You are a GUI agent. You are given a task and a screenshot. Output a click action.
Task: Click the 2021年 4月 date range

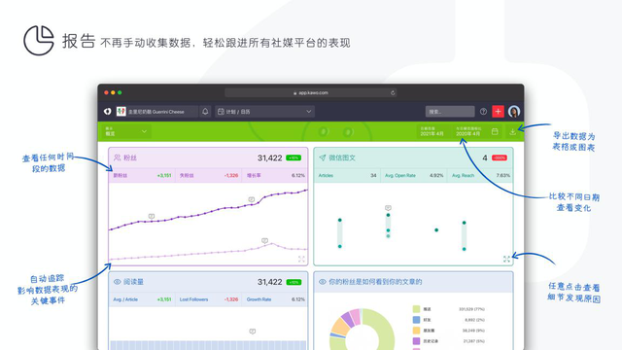pyautogui.click(x=432, y=131)
